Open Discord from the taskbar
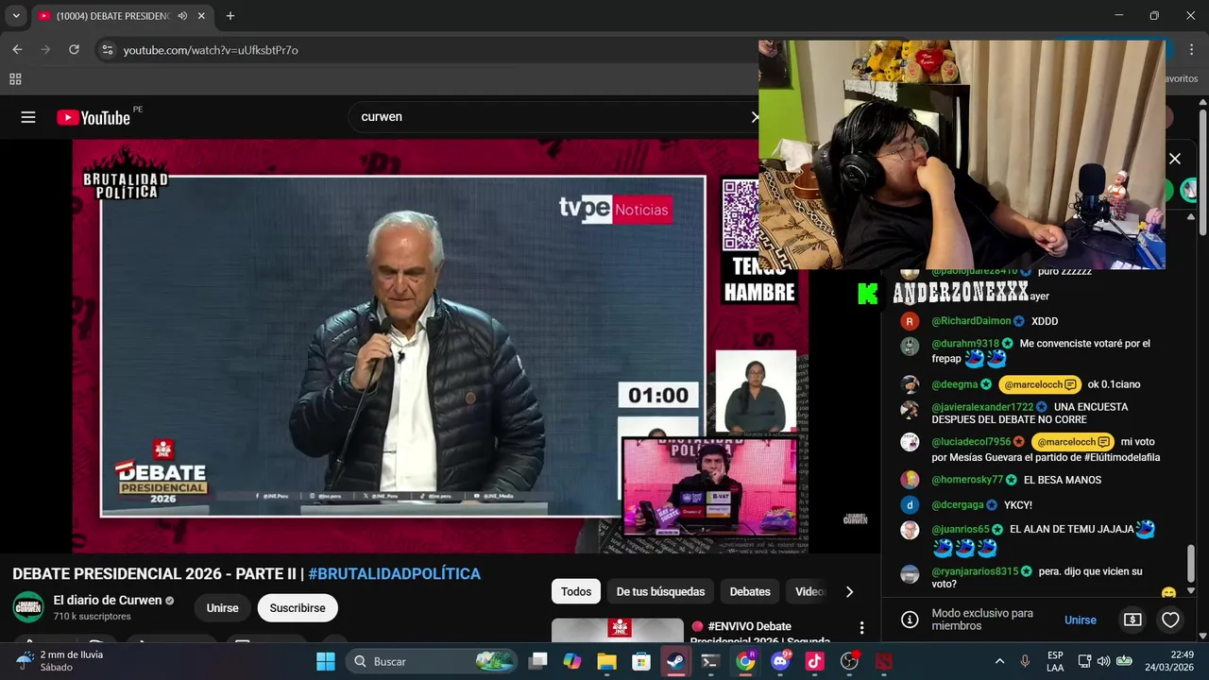This screenshot has height=680, width=1209. (x=780, y=661)
